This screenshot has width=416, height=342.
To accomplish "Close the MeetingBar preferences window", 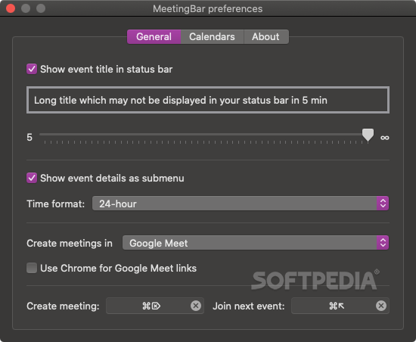I will 11,8.
